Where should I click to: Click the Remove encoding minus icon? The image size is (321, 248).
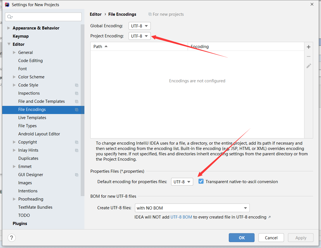pos(309,56)
